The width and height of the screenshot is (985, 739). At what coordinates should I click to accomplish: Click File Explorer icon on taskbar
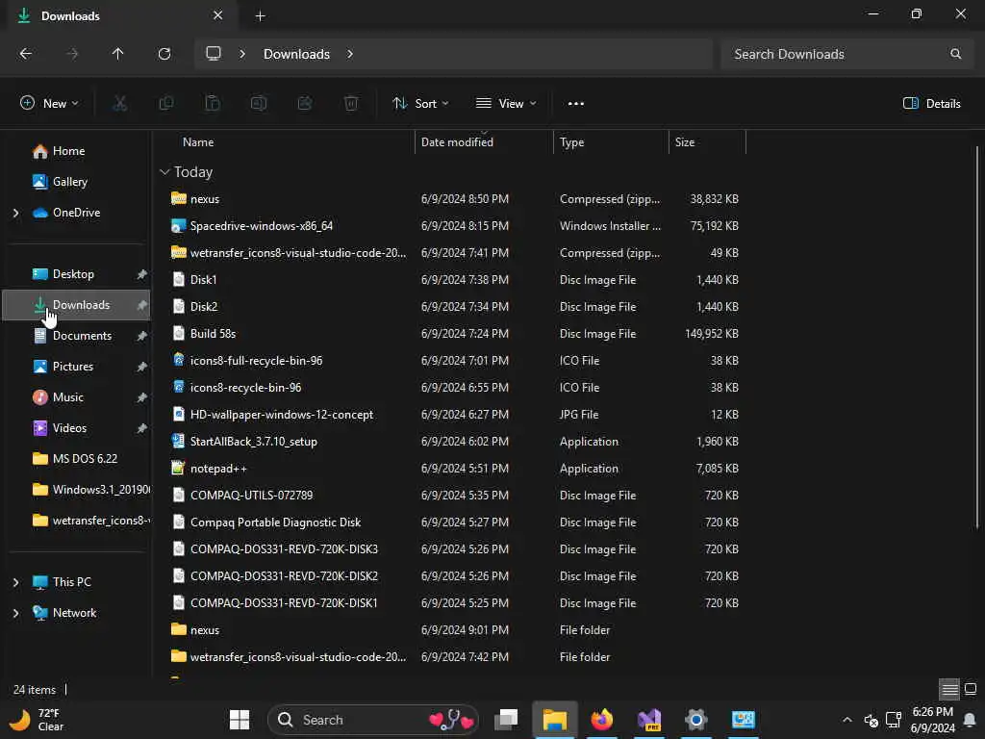(555, 720)
